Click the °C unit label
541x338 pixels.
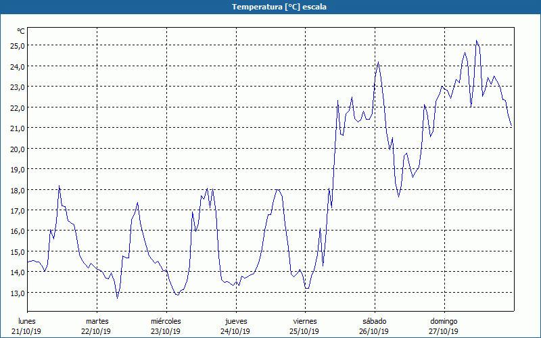tap(21, 31)
